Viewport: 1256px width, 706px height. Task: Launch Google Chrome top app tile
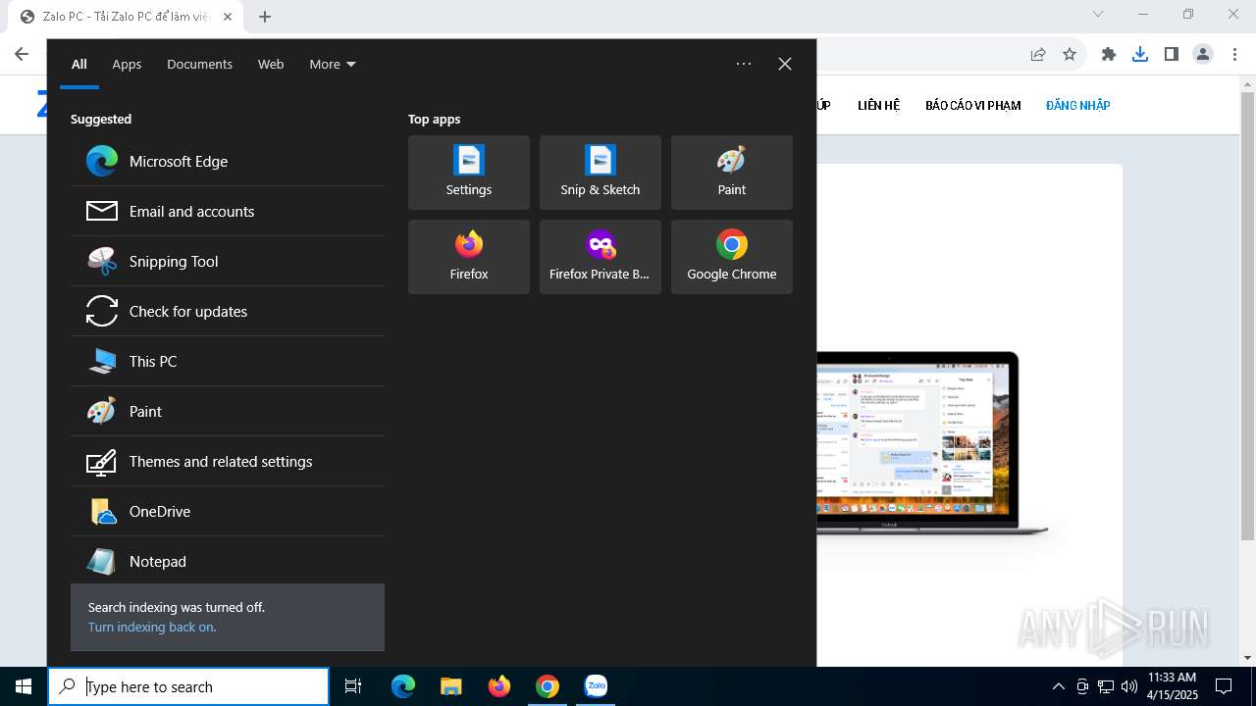732,257
